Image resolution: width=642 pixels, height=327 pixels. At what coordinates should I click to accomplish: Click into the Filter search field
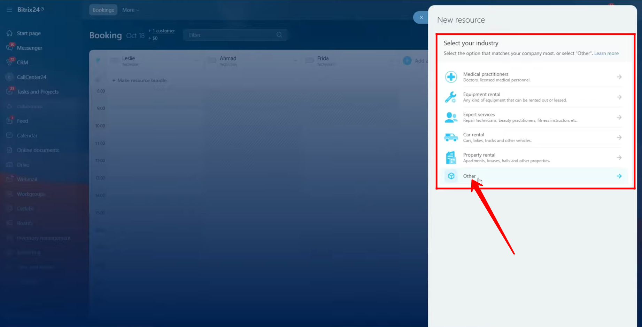pyautogui.click(x=230, y=35)
